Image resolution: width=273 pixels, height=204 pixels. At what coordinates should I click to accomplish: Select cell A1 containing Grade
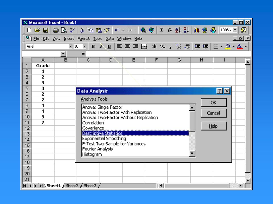[x=43, y=66]
